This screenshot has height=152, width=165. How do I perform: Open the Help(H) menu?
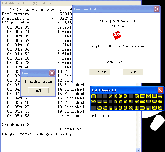(45, 3)
